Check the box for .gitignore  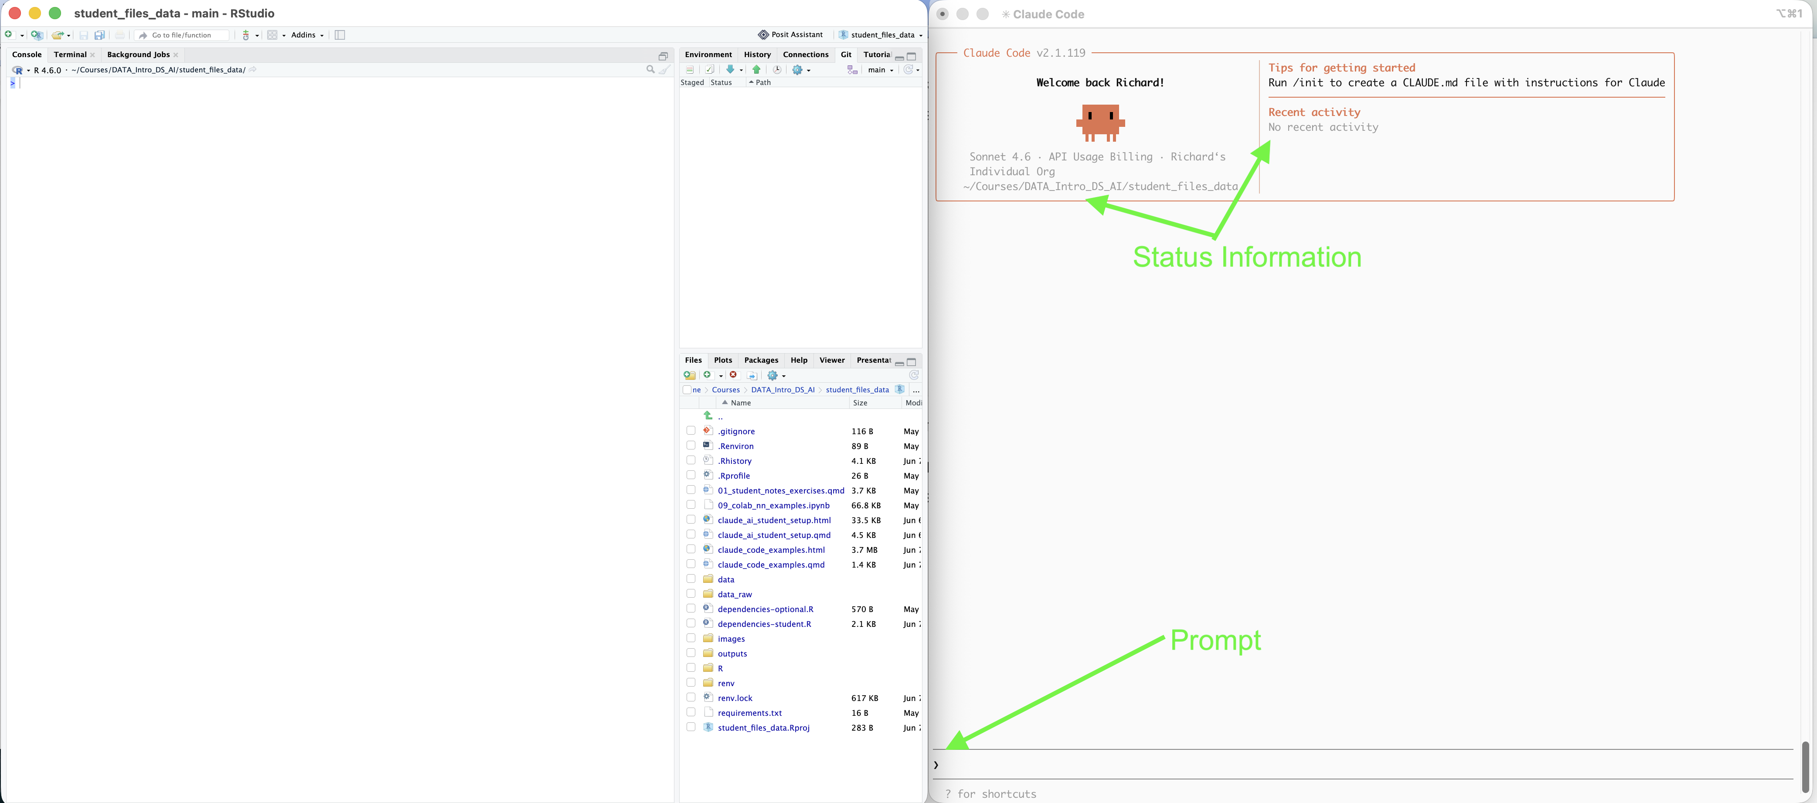pyautogui.click(x=691, y=430)
